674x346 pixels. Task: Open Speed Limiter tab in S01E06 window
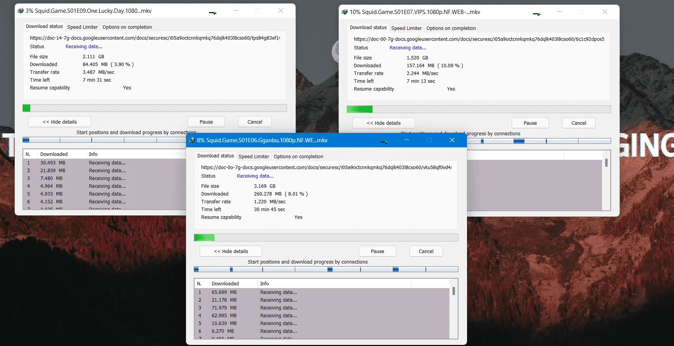click(x=254, y=156)
